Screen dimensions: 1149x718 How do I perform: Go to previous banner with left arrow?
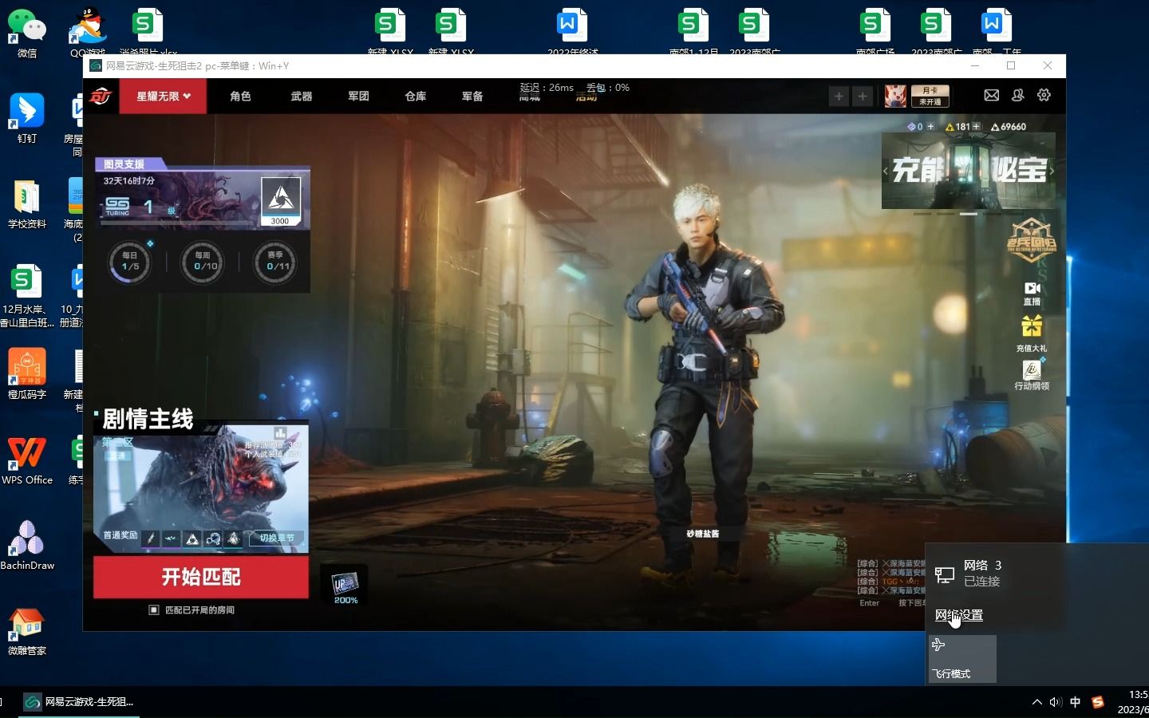coord(886,171)
